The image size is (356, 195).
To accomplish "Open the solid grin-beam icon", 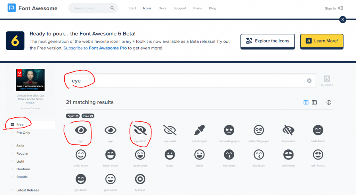I will point(81,179).
